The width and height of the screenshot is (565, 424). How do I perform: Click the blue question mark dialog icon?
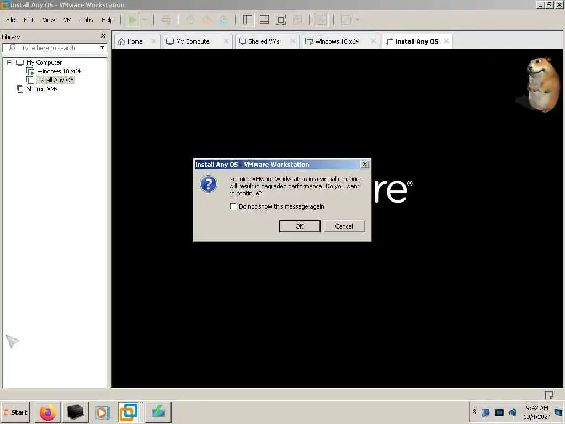pos(209,184)
